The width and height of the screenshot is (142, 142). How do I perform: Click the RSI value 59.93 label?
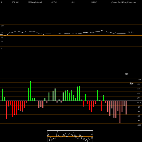[x=131, y=32]
